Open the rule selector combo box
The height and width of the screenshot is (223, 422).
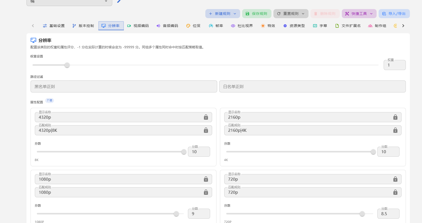pyautogui.click(x=69, y=2)
